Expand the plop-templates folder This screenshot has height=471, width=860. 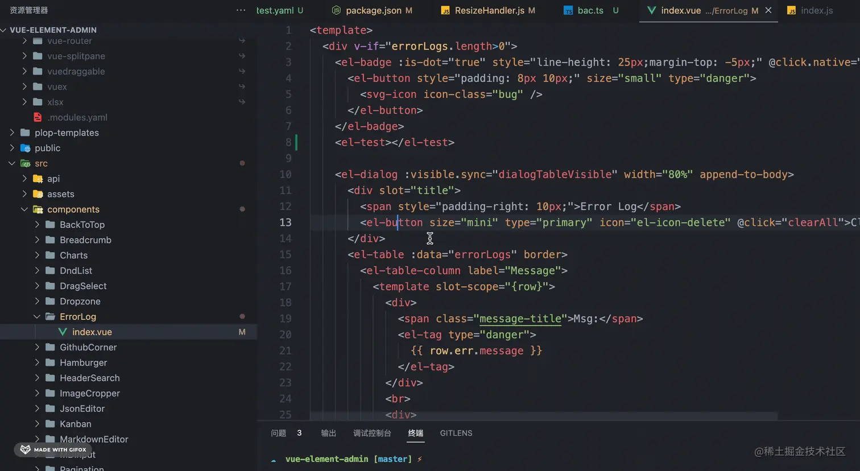pyautogui.click(x=12, y=133)
